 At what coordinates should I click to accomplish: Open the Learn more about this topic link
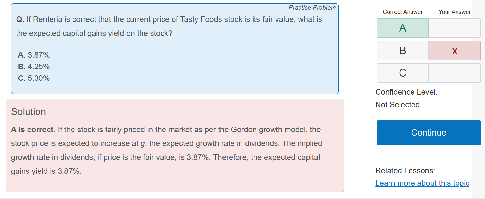point(422,183)
